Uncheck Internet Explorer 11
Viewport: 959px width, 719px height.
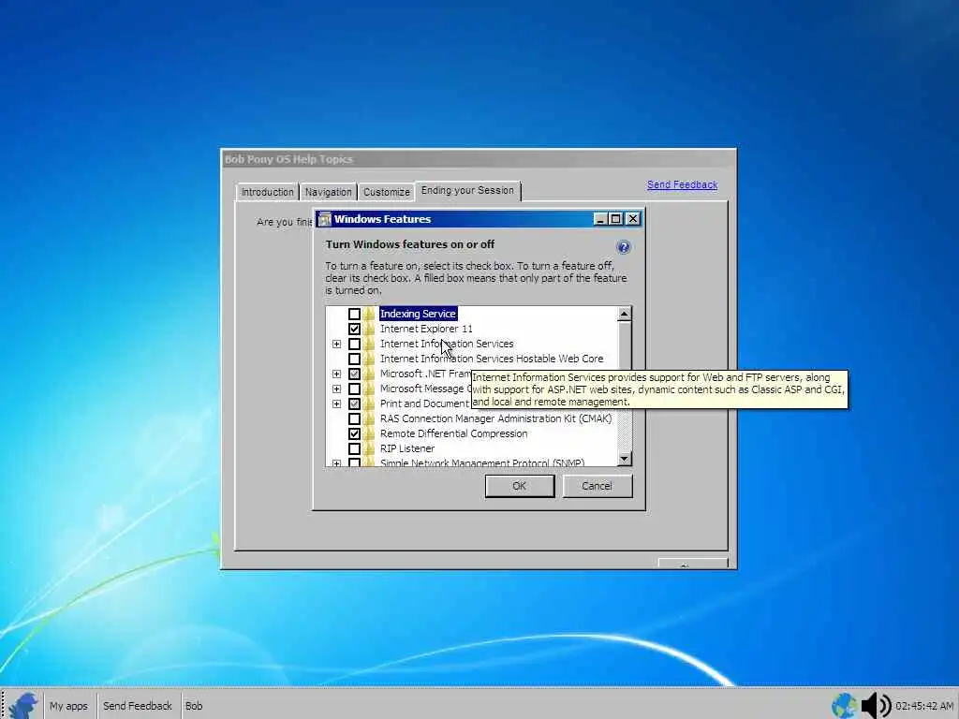click(x=354, y=329)
